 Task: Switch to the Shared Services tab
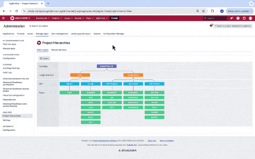click(x=59, y=50)
